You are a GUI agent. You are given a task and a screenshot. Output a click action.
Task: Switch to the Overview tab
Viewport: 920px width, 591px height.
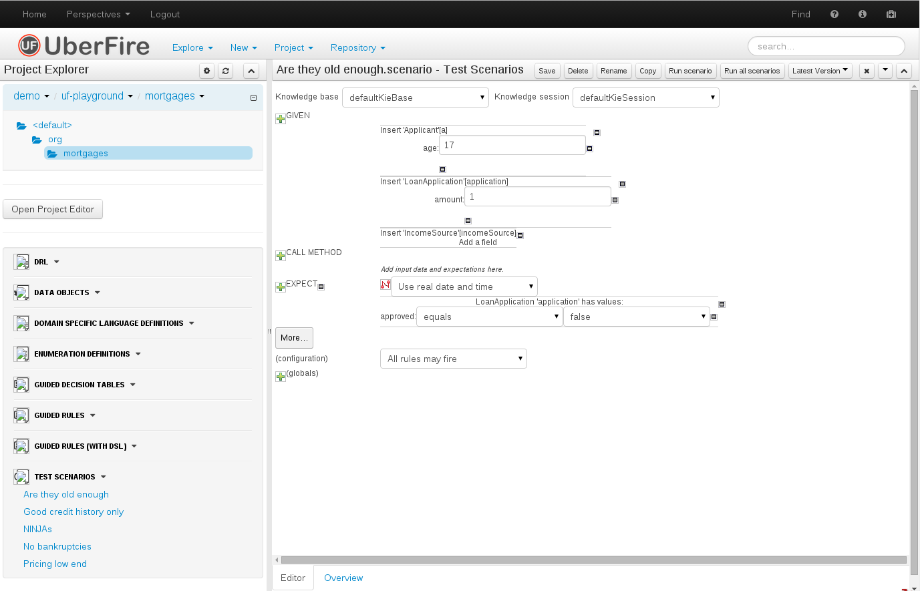343,578
